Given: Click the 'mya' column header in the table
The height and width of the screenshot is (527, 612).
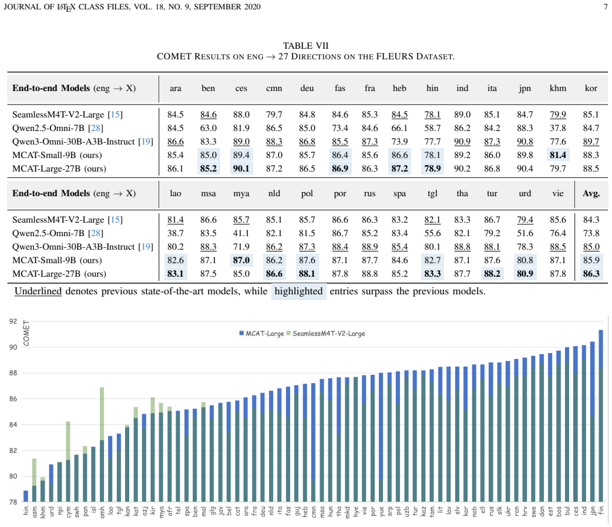Looking at the screenshot, I should point(241,194).
